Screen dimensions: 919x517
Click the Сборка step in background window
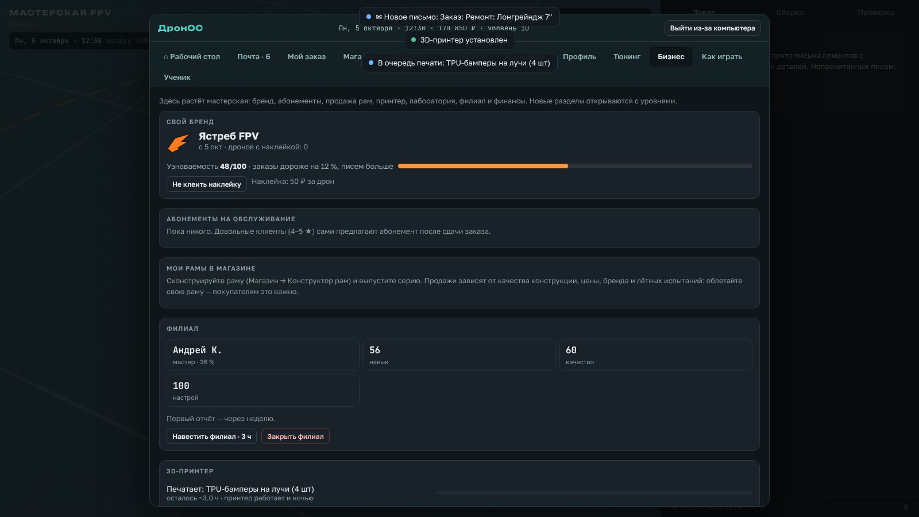pos(790,13)
